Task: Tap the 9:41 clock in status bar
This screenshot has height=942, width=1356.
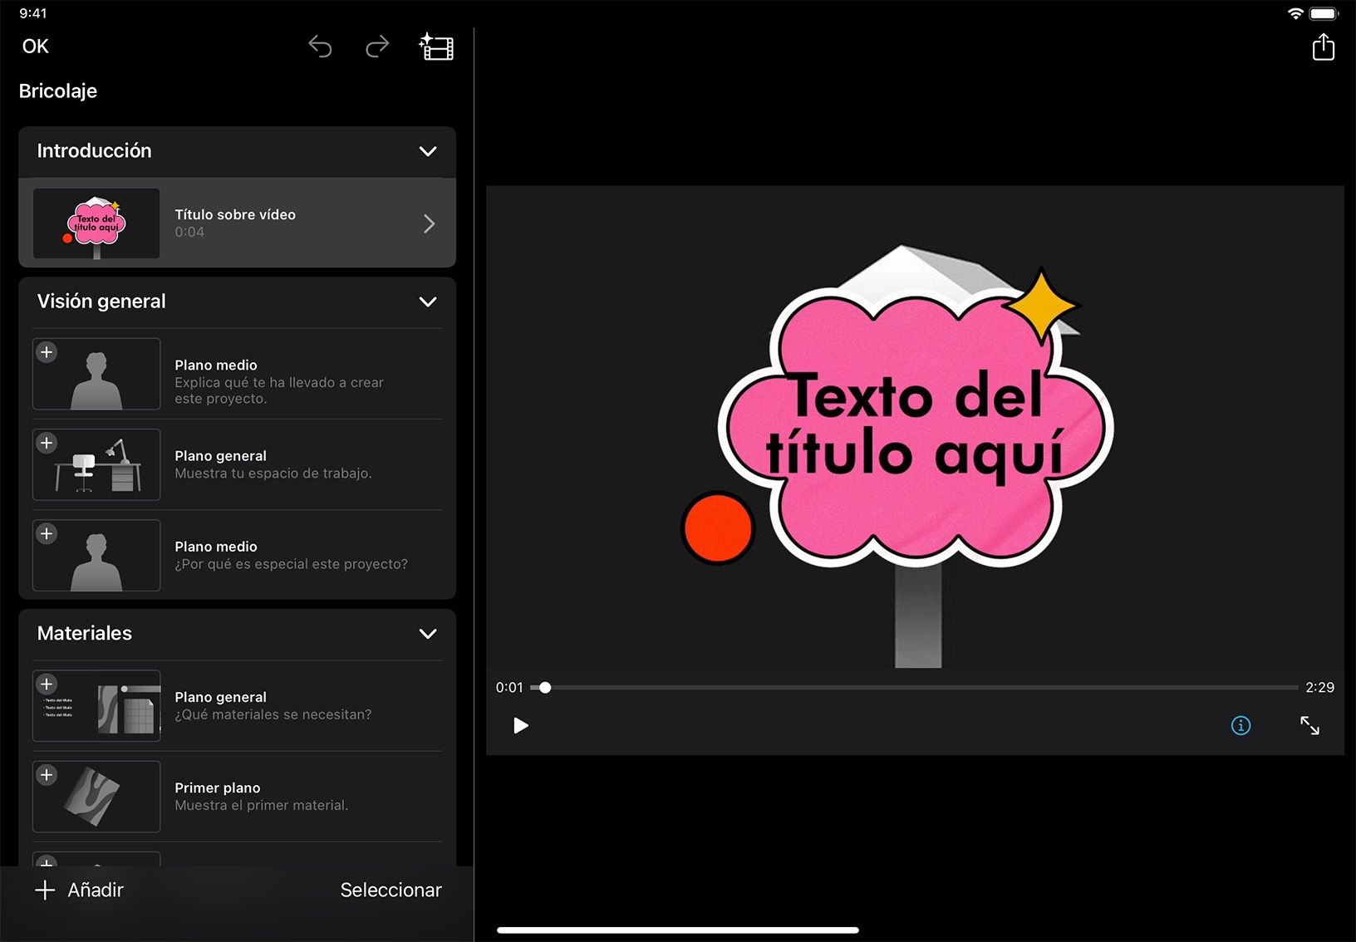Action: pyautogui.click(x=33, y=13)
